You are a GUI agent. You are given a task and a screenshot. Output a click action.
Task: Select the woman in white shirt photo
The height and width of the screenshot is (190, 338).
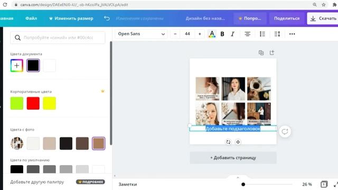tap(233, 89)
